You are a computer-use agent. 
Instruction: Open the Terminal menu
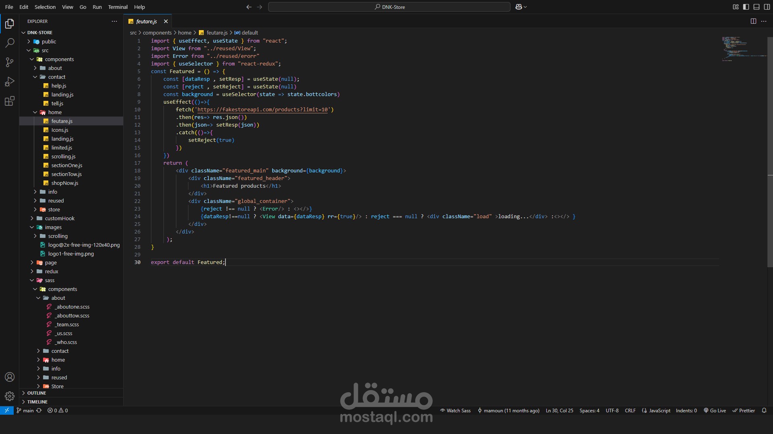[118, 7]
